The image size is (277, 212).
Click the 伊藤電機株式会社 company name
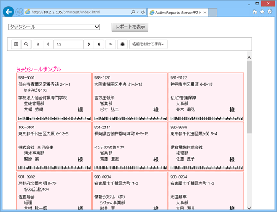[187, 147]
